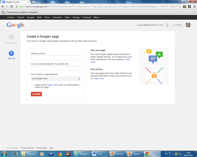197x157 pixels.
Task: Click the profile photo avatar
Action: tap(188, 25)
